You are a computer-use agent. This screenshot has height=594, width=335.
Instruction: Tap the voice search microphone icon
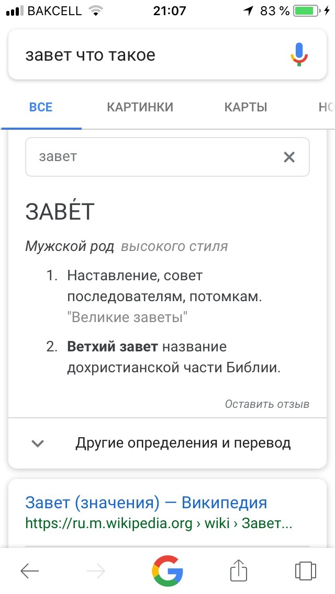click(x=299, y=54)
